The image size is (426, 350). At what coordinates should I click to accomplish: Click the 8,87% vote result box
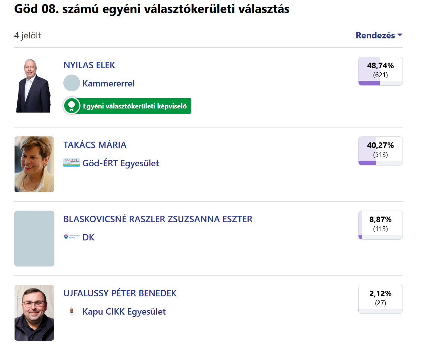(380, 225)
